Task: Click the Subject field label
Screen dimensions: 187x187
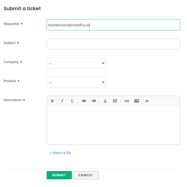Action: (x=10, y=43)
